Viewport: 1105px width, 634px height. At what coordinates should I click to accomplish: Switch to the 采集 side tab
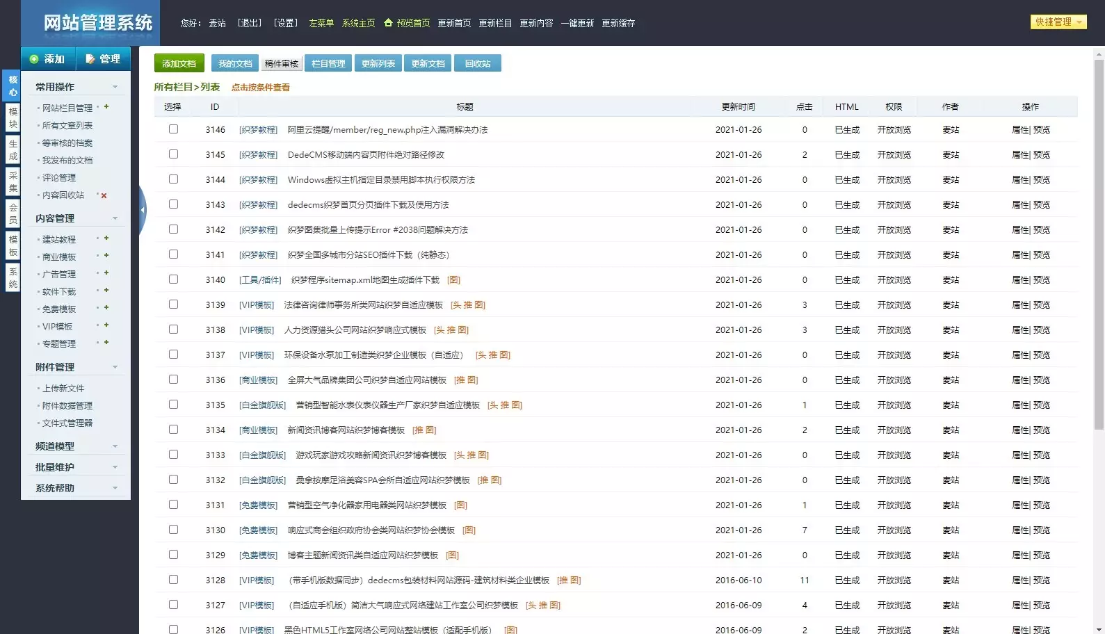pos(13,181)
